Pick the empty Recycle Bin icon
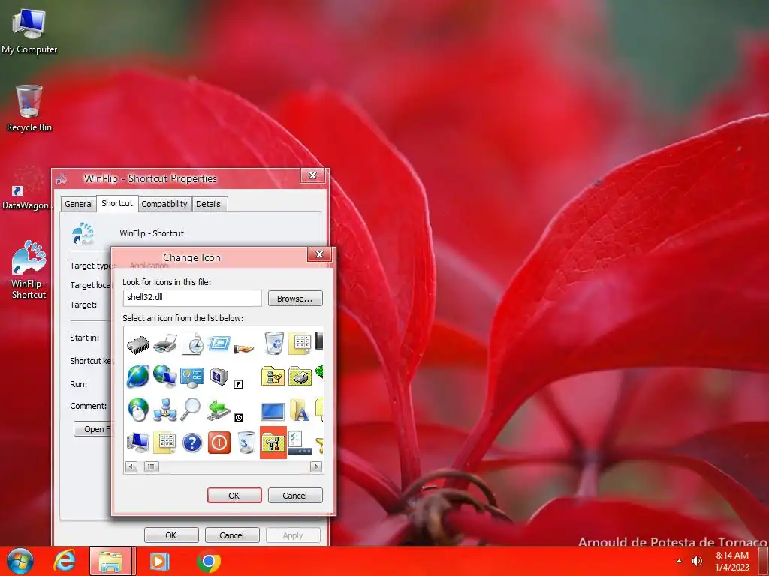 (246, 442)
